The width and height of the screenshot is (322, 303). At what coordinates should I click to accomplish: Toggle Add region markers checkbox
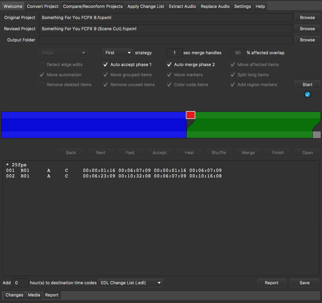(x=233, y=85)
